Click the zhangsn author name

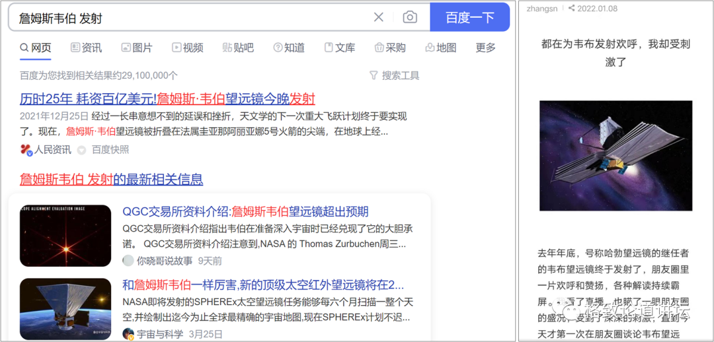point(541,9)
